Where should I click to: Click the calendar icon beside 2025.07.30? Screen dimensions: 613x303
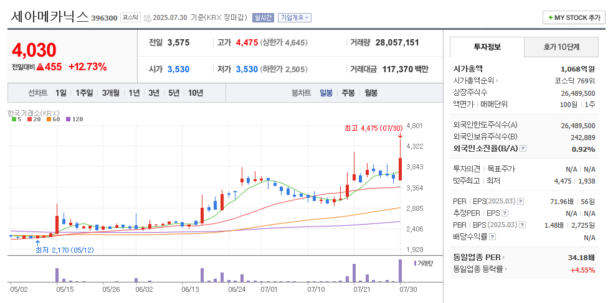coord(148,18)
